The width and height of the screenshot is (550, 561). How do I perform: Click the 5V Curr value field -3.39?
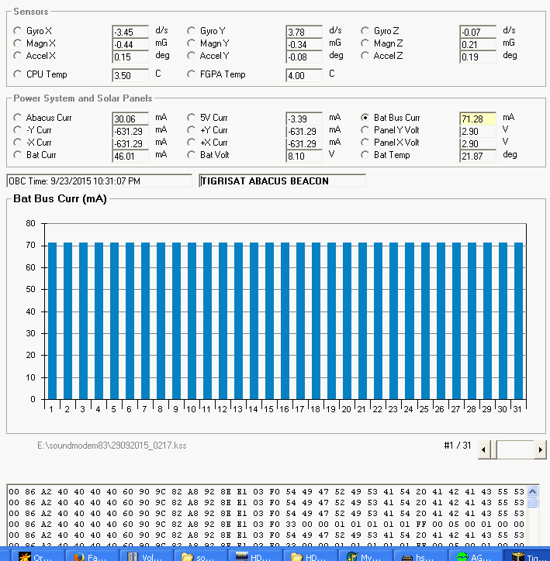(304, 119)
